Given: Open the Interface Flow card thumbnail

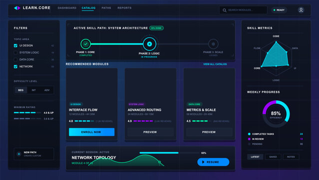Looking at the screenshot, I should [x=92, y=84].
